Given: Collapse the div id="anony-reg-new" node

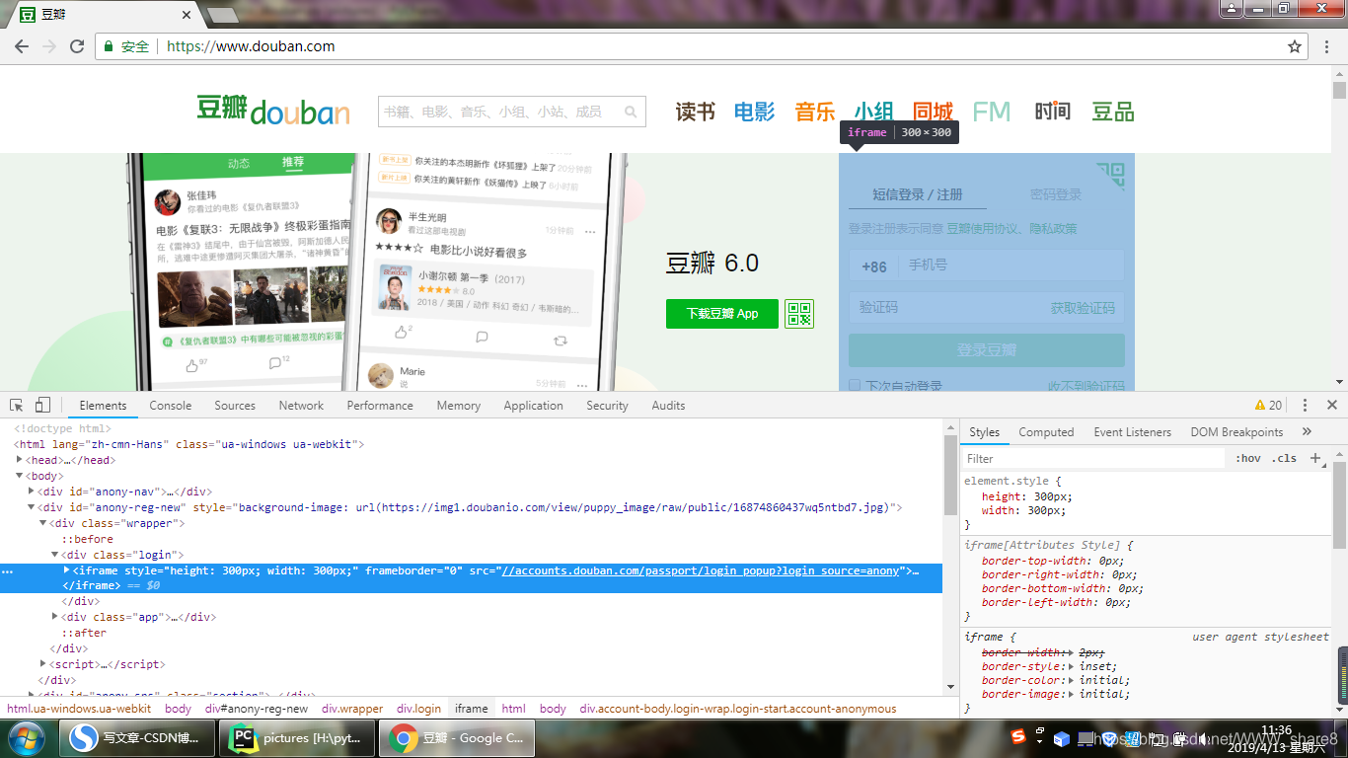Looking at the screenshot, I should coord(32,507).
